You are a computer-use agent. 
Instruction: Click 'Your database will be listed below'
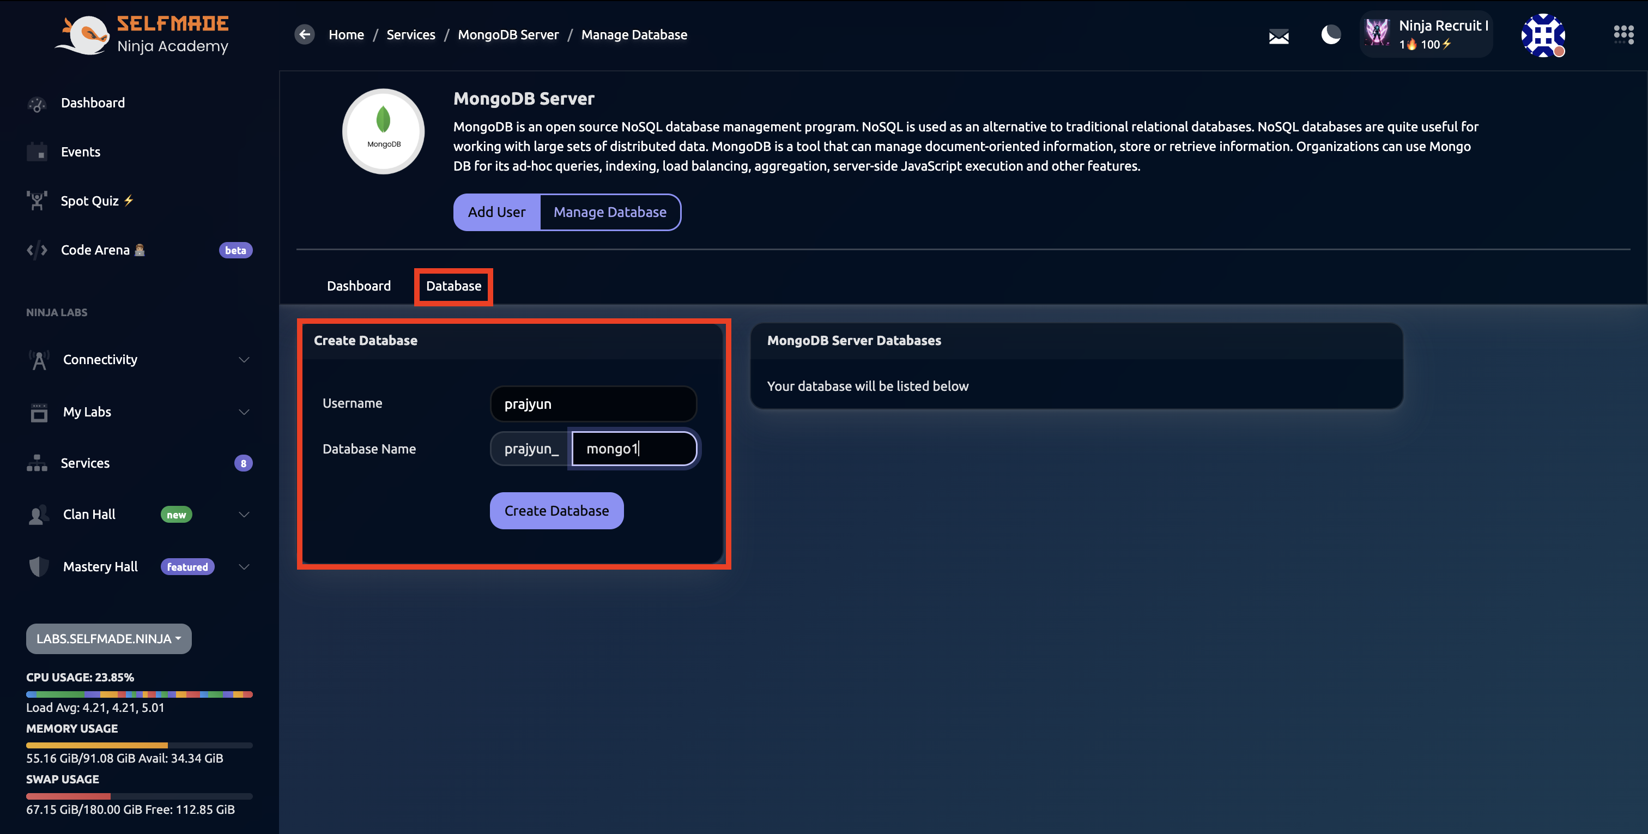(x=868, y=386)
